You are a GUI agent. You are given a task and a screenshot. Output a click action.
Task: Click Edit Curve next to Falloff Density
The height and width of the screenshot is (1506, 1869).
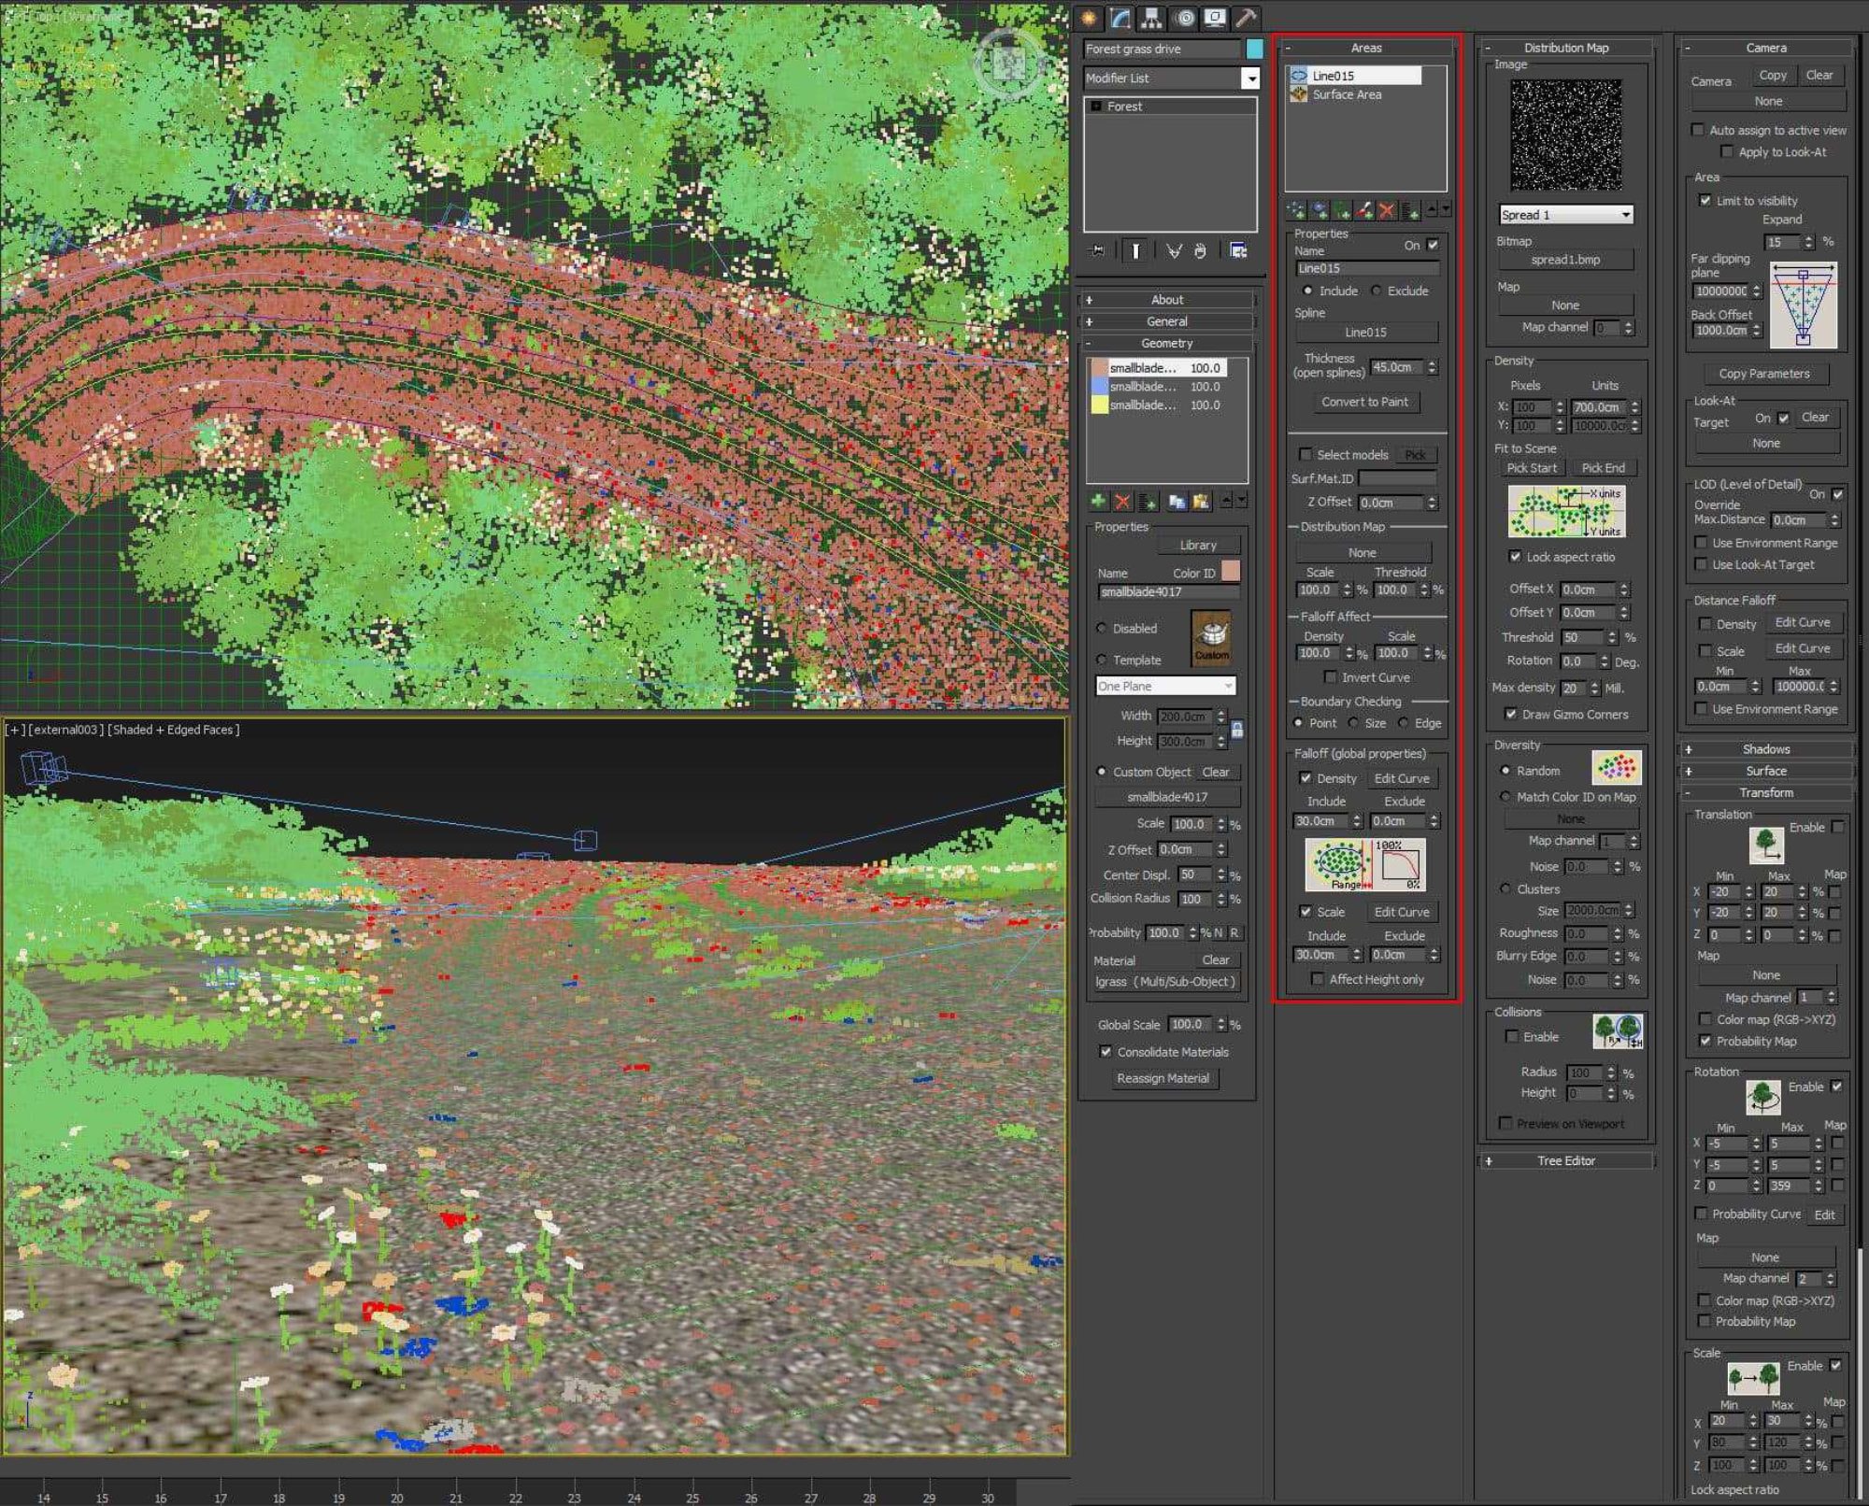tap(1402, 778)
